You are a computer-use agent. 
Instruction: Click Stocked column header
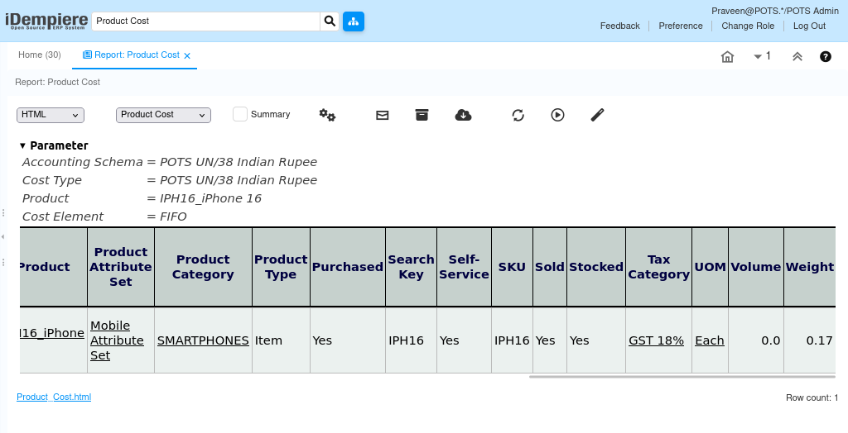(596, 267)
